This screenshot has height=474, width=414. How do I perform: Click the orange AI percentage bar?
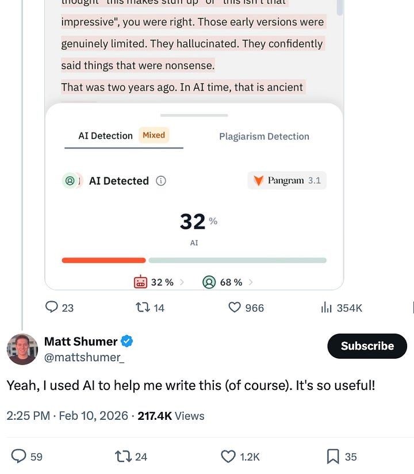[104, 260]
